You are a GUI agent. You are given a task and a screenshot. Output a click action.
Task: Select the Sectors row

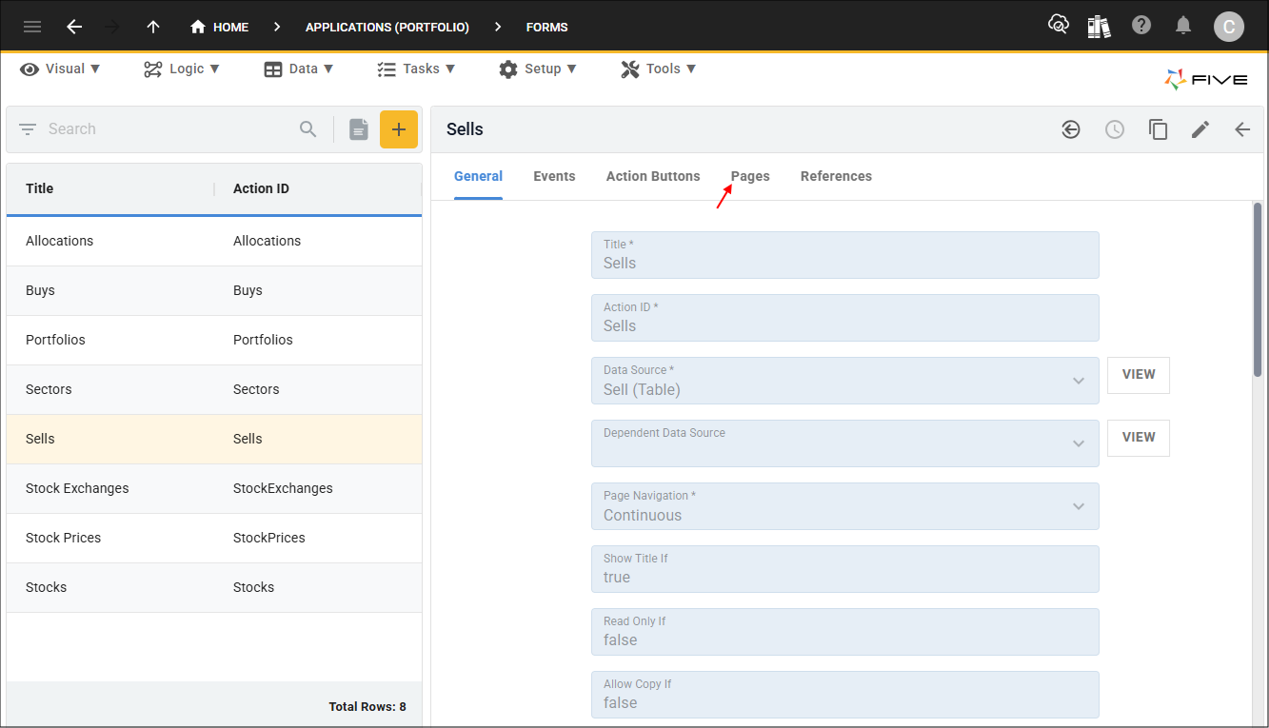214,389
